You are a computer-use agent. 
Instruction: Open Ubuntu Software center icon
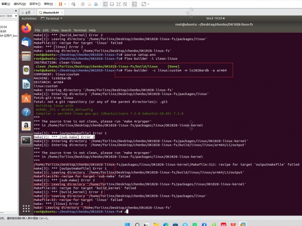(26, 98)
